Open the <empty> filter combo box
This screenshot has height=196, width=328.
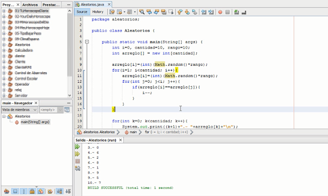click(51, 110)
